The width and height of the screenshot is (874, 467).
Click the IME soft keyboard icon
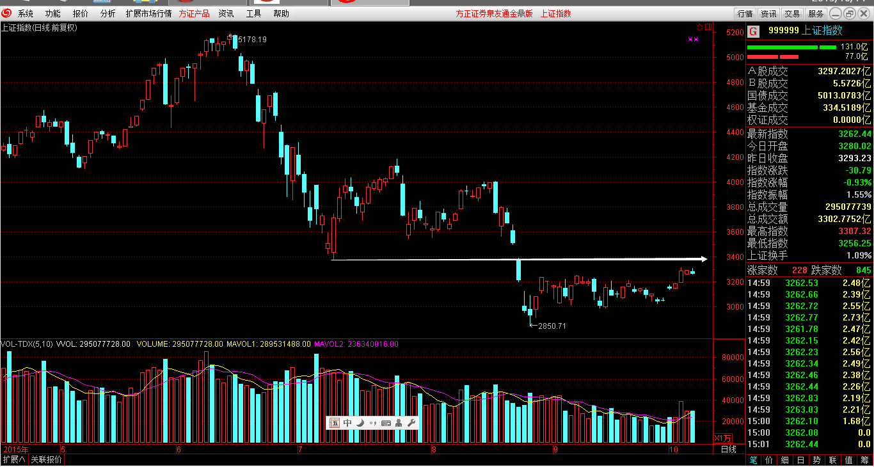pyautogui.click(x=386, y=423)
